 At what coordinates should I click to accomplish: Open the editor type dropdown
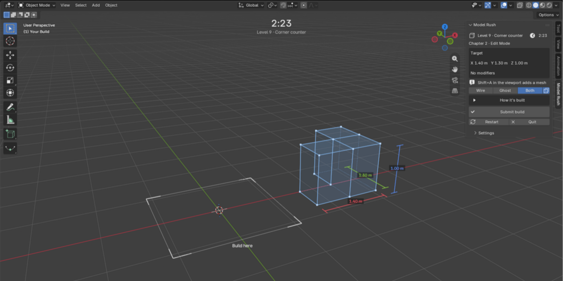[8, 5]
